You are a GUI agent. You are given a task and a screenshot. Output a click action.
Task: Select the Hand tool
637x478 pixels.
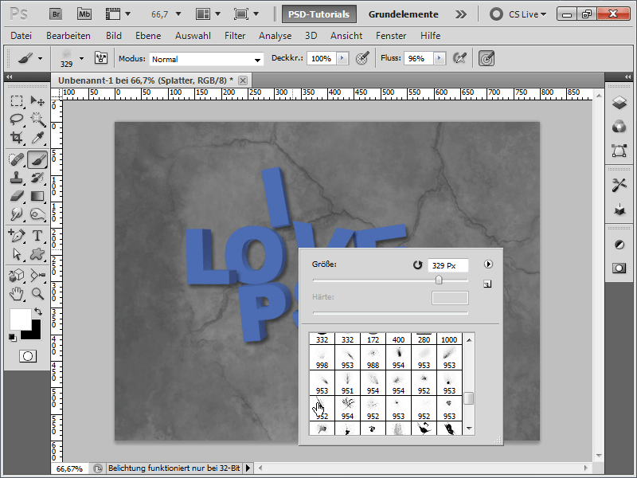17,294
